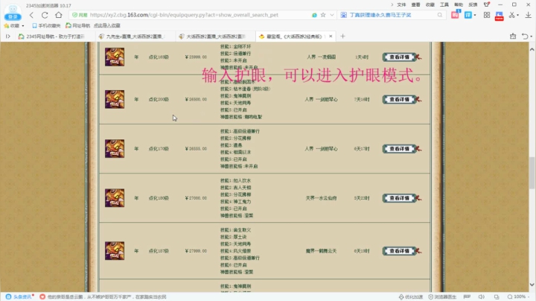Open the blue translate extension icon
The height and width of the screenshot is (301, 536).
(468, 15)
